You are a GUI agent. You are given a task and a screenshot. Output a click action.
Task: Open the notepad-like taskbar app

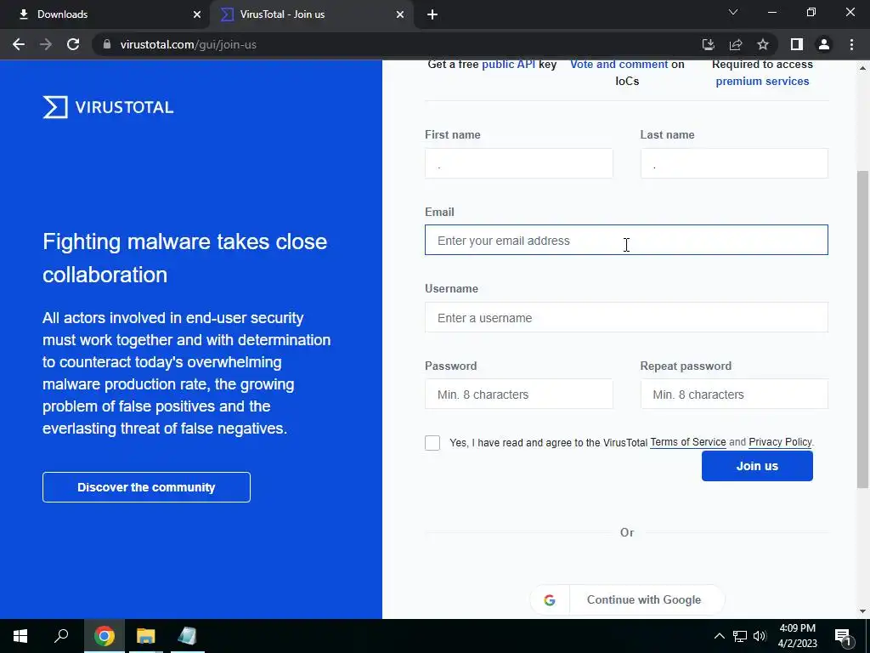(188, 636)
